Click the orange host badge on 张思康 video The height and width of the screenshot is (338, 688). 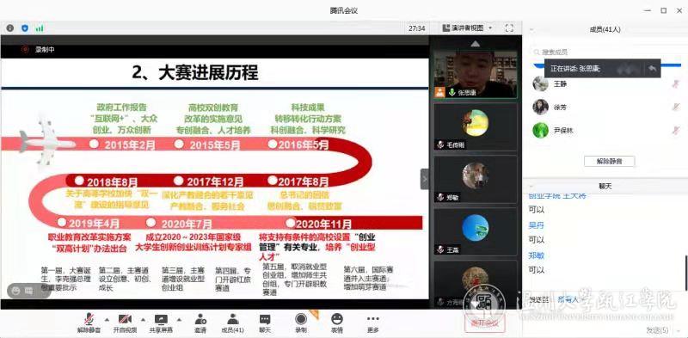click(439, 93)
